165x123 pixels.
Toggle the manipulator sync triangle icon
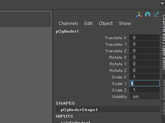(139, 14)
